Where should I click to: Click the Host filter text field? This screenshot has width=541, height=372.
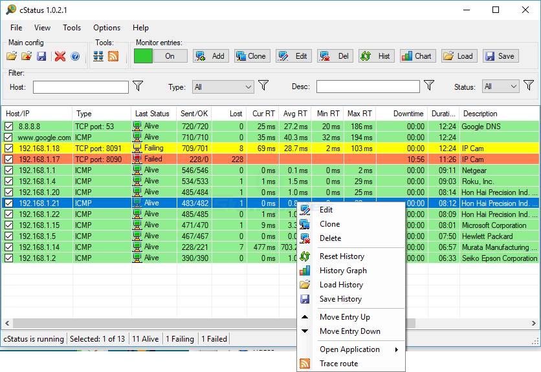pos(81,87)
